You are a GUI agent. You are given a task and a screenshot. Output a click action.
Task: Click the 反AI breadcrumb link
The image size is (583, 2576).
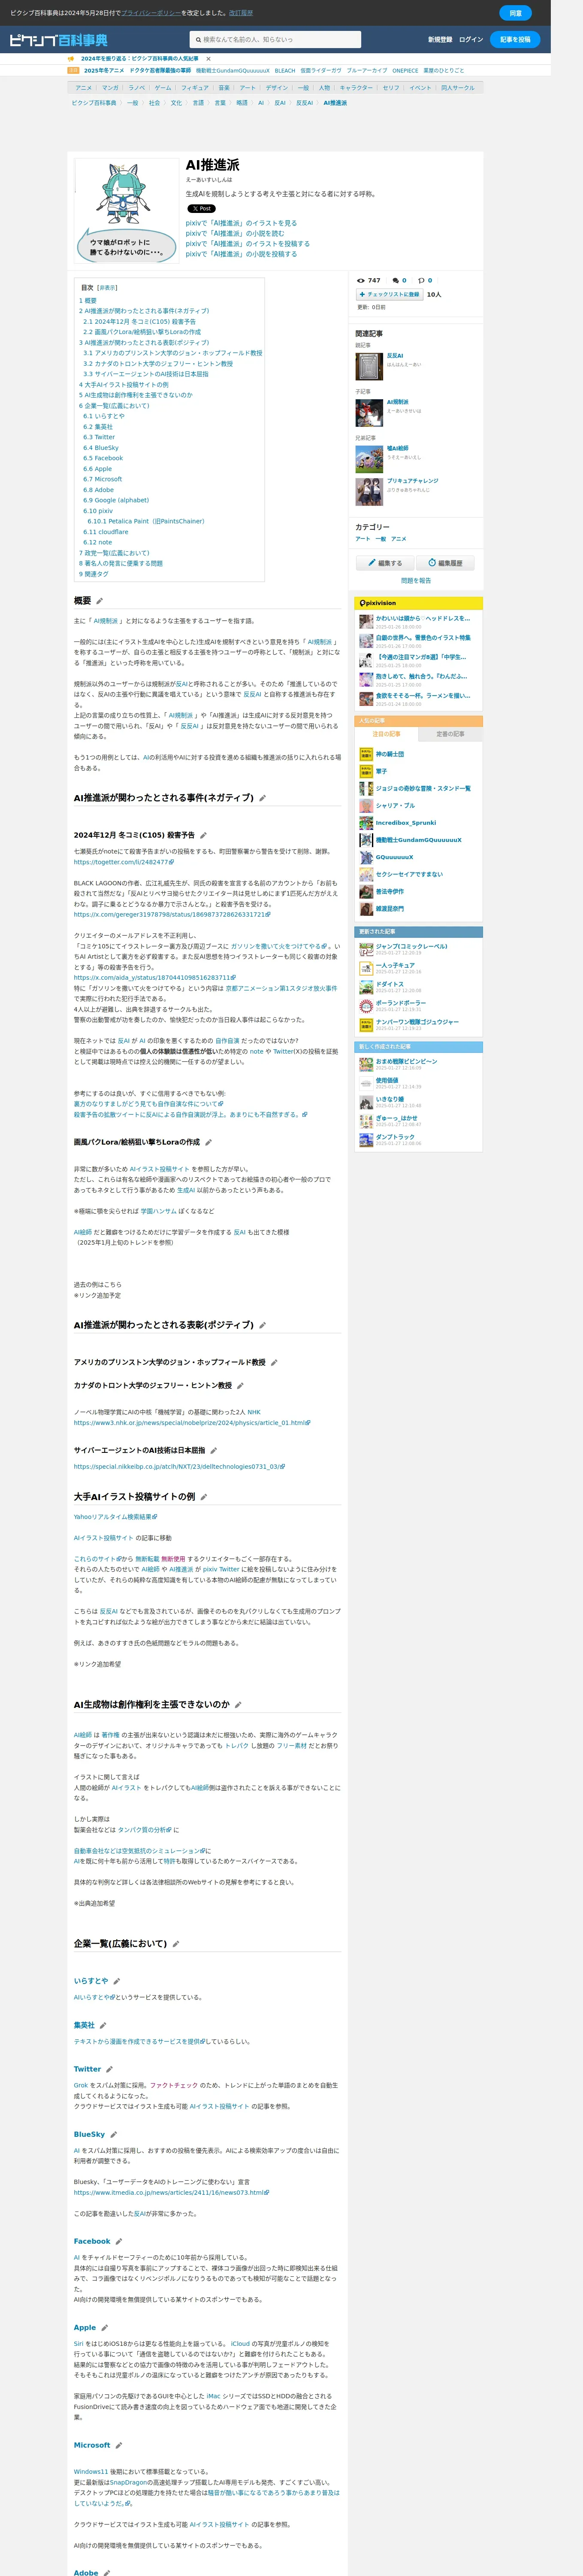point(280,103)
